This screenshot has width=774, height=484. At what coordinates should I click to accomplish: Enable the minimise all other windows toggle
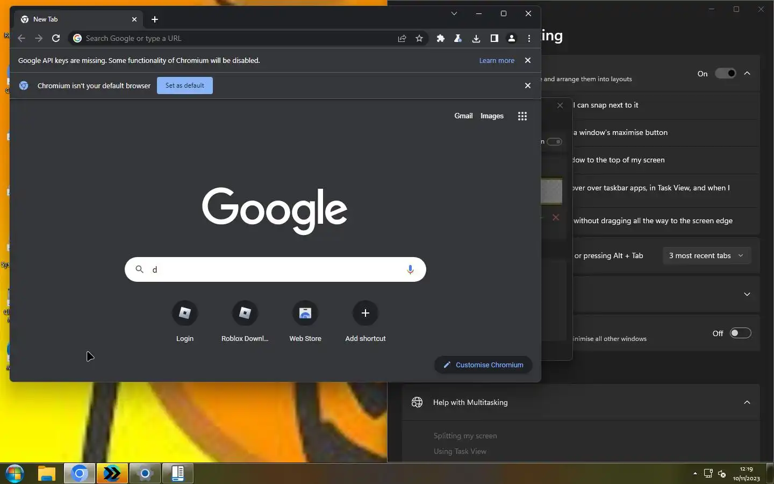tap(740, 333)
